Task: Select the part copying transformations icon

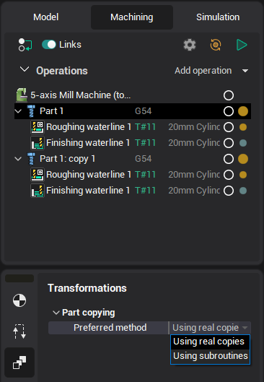Action: click(x=19, y=363)
